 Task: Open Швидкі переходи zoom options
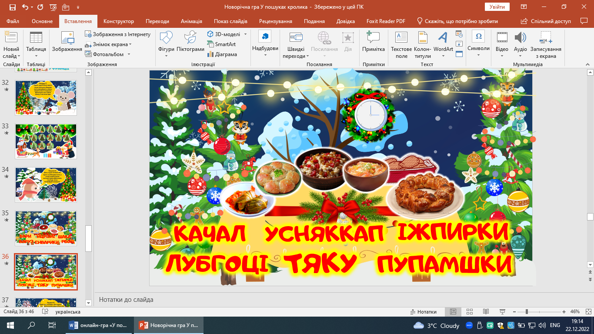(296, 45)
